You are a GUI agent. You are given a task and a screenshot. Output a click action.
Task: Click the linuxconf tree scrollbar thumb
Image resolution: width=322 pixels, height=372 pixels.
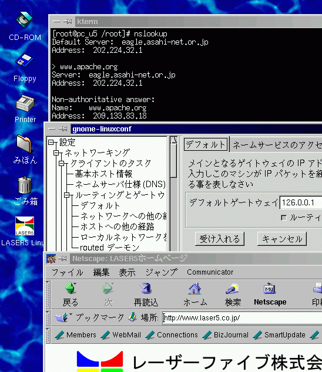(x=174, y=161)
